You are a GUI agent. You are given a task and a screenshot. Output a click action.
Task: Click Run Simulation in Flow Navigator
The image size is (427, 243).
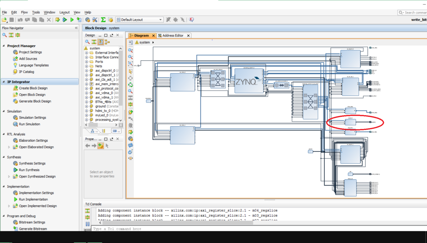click(29, 124)
